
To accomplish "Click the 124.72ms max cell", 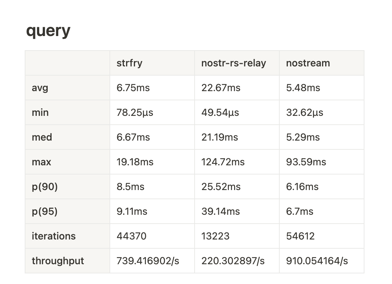I will click(223, 162).
